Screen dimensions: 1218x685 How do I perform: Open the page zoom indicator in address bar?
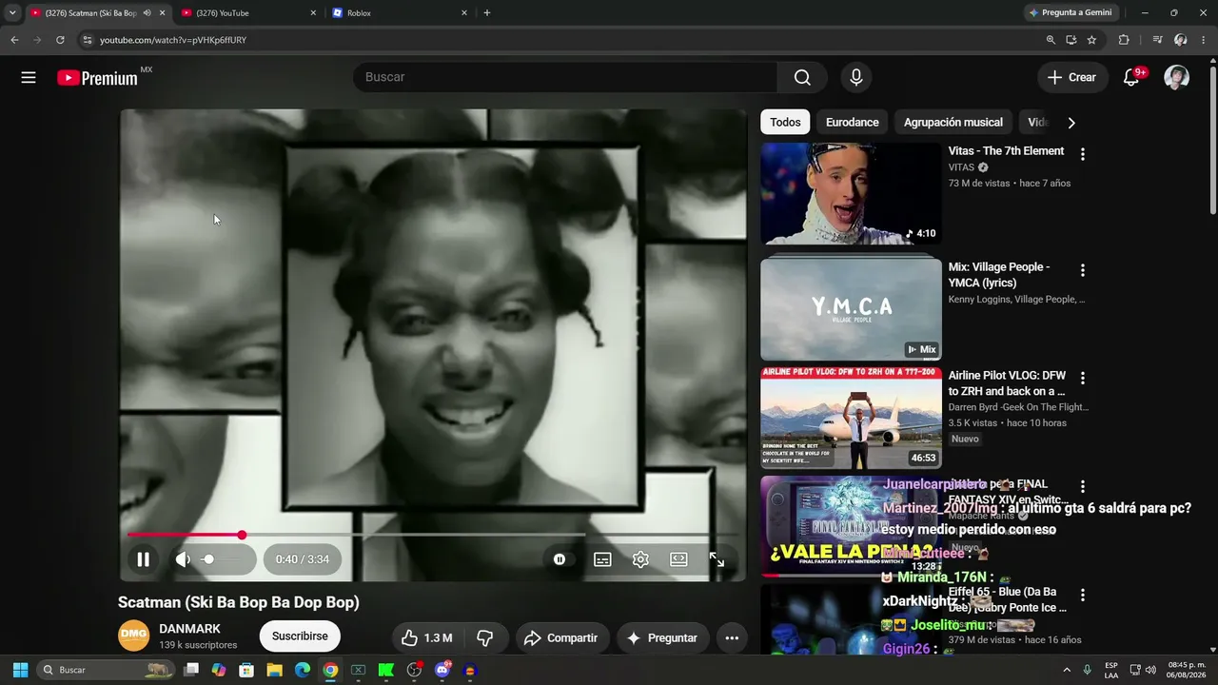pyautogui.click(x=1051, y=40)
